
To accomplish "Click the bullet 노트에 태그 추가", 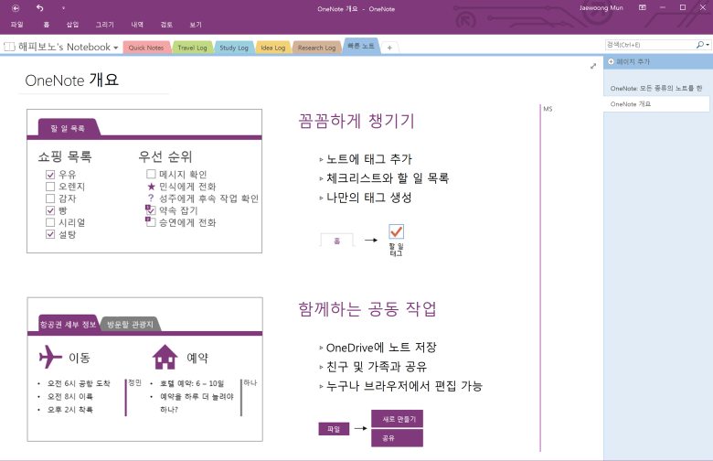I will 368,159.
